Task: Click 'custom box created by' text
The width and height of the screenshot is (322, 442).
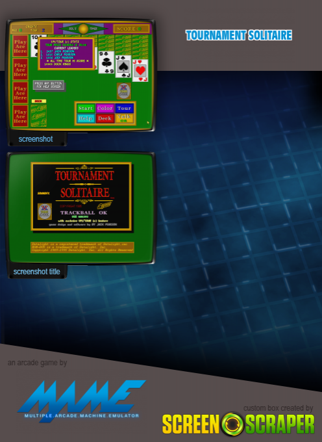Action: 278,408
